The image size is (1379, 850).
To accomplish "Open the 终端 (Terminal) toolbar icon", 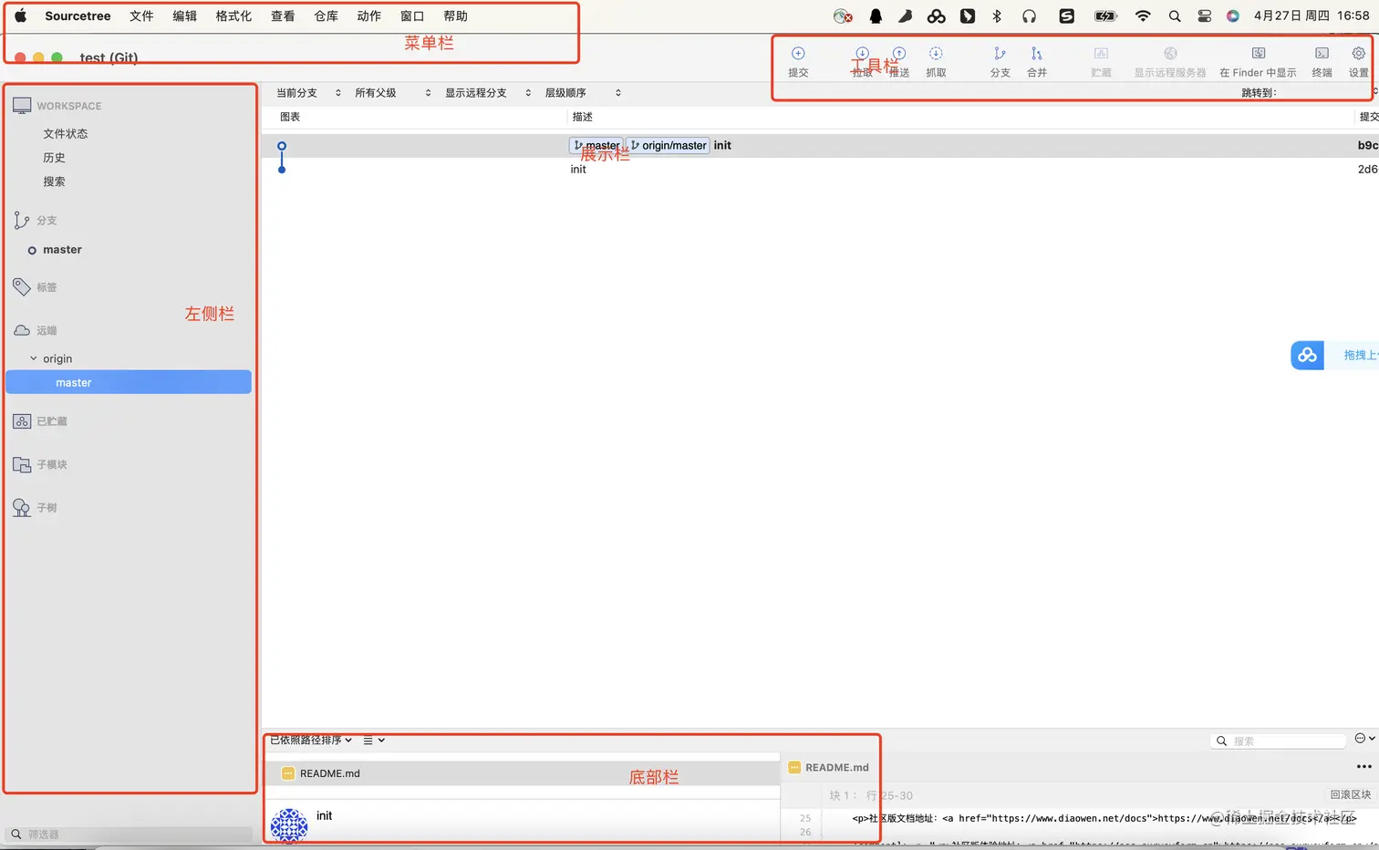I will pyautogui.click(x=1322, y=54).
